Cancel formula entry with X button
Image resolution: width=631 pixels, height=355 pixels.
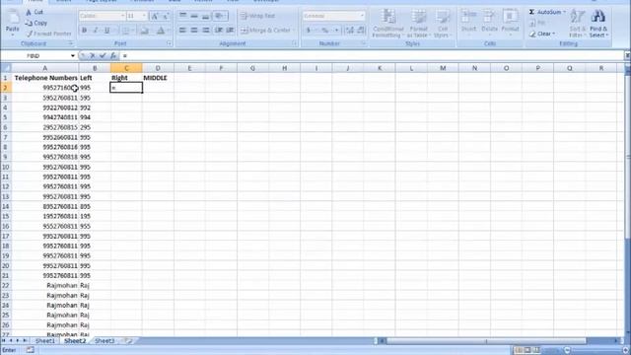92,56
